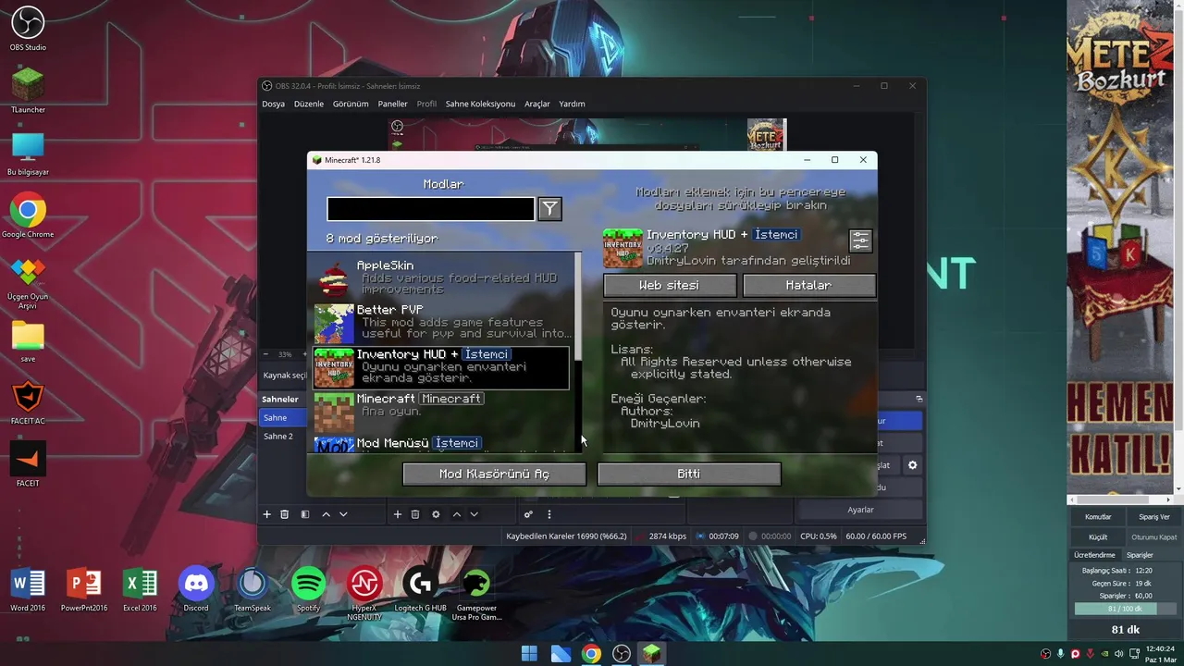This screenshot has height=666, width=1184.
Task: Select scene Sahne 2 in OBS
Action: click(x=283, y=436)
